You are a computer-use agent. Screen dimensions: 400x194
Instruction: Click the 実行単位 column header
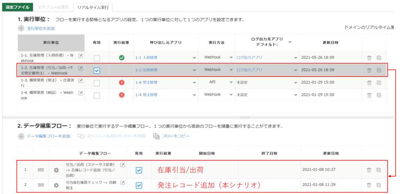tap(51, 43)
